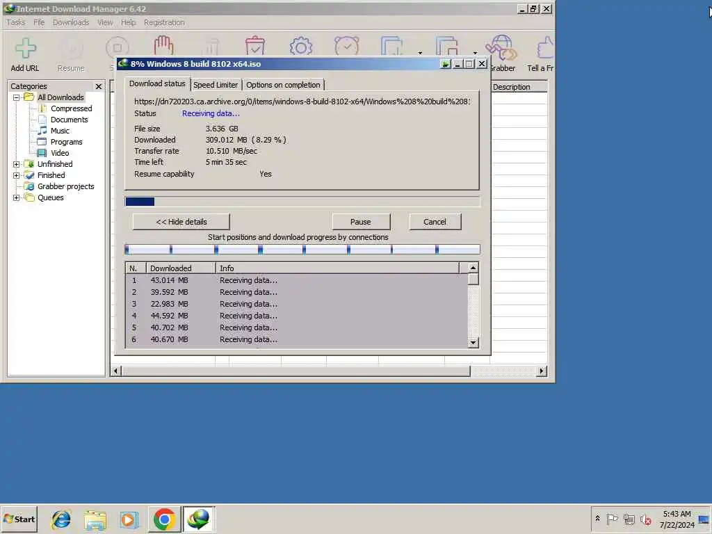The width and height of the screenshot is (712, 534).
Task: Click the Stop Queue toolbar icon
Action: tap(447, 46)
